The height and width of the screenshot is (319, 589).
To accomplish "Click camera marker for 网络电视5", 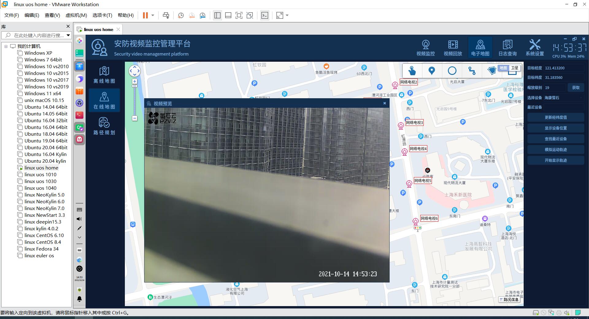I will 409,184.
